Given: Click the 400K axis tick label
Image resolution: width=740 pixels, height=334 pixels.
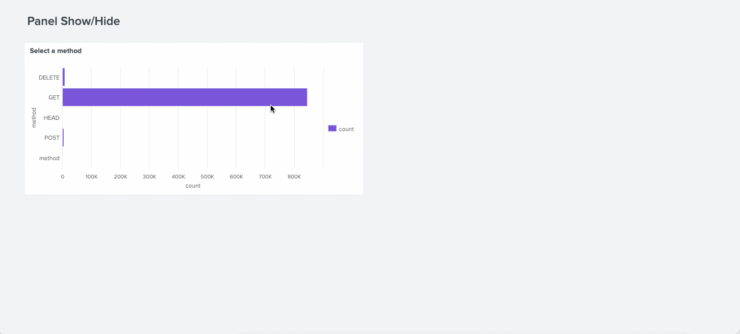Looking at the screenshot, I should (178, 176).
